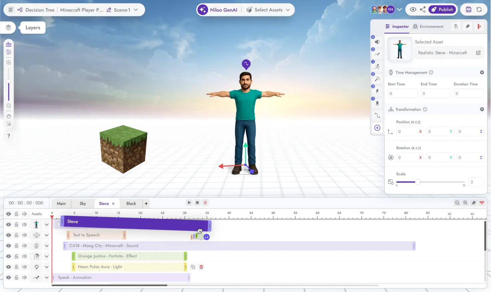
Task: Open the sound properties speaker icon
Action: click(x=377, y=42)
